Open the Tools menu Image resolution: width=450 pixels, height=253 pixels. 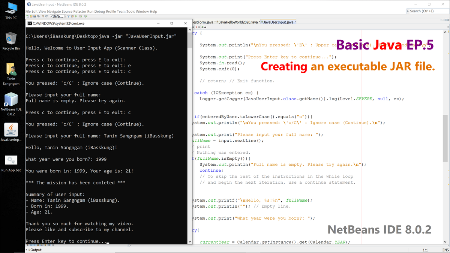click(x=130, y=12)
